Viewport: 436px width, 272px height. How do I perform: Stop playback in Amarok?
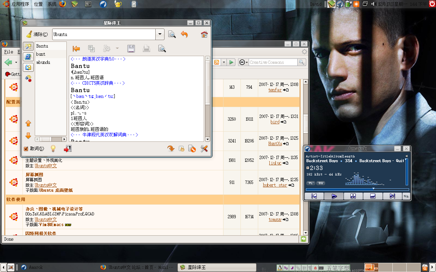coord(373,196)
